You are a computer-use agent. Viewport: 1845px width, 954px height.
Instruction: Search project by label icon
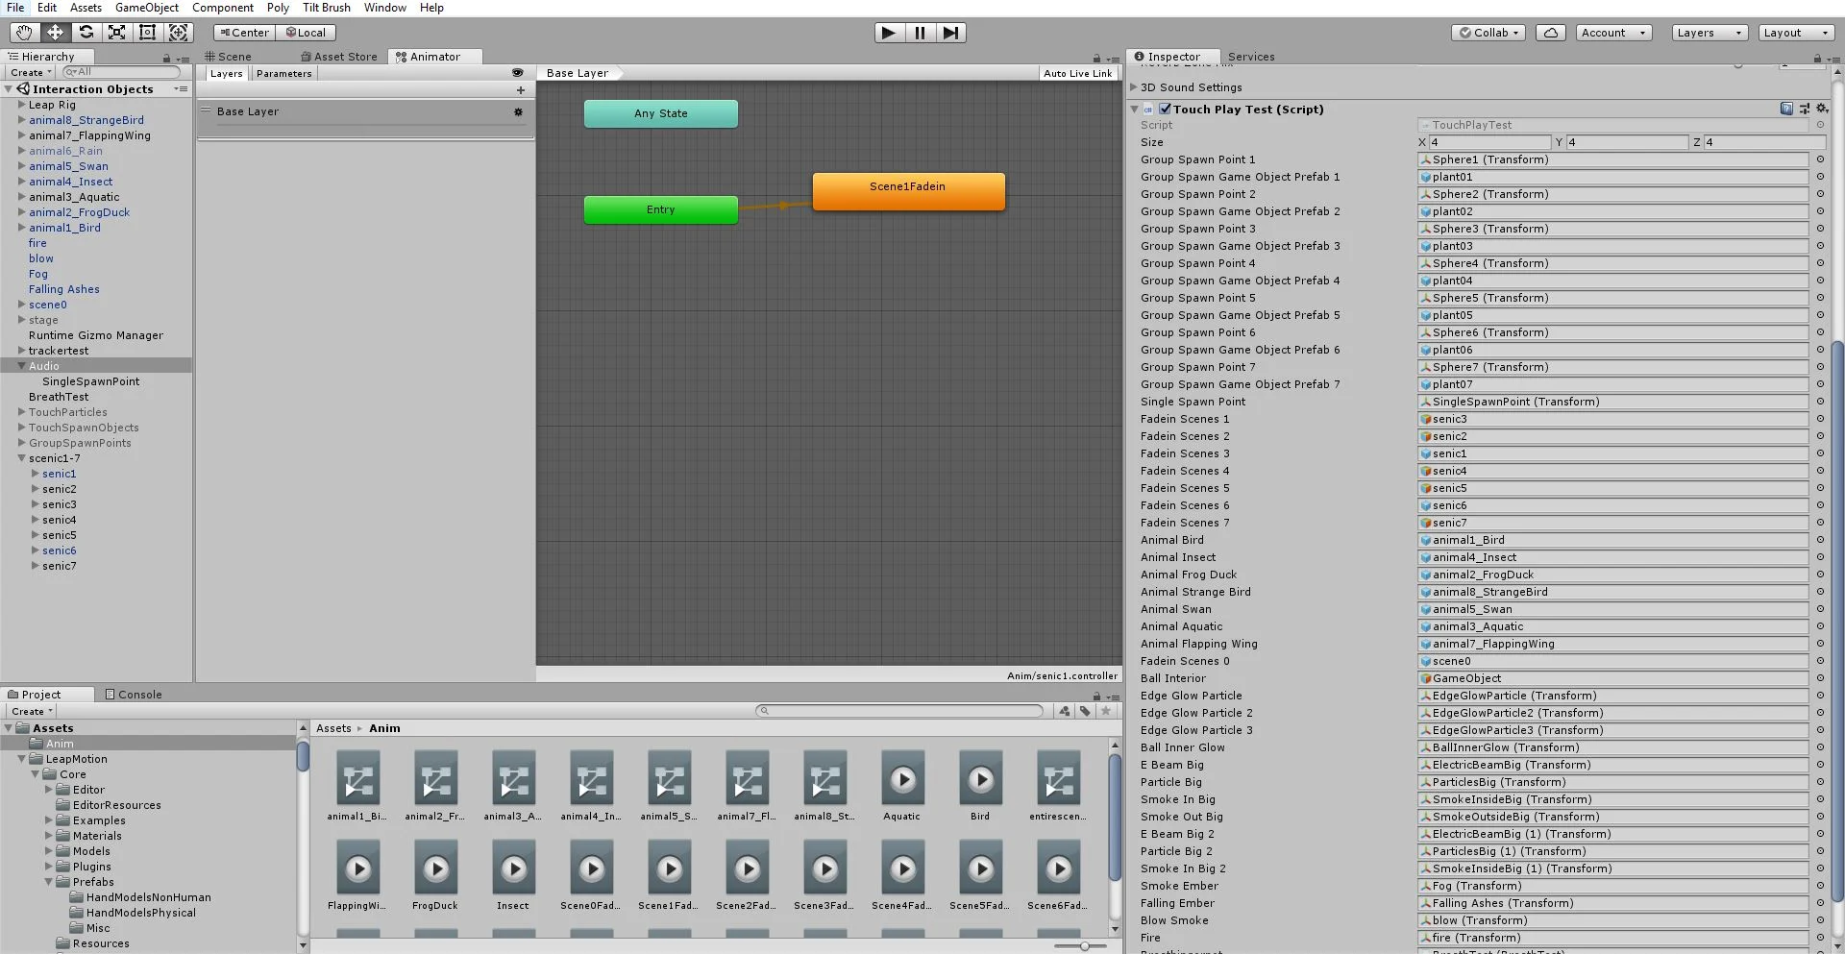click(x=1085, y=711)
